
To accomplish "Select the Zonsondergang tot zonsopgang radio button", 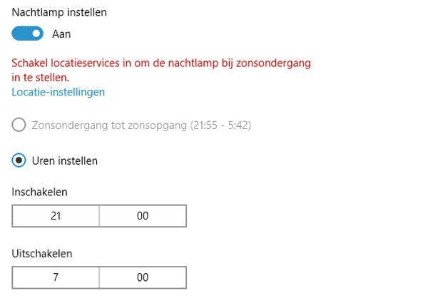I will click(x=19, y=125).
